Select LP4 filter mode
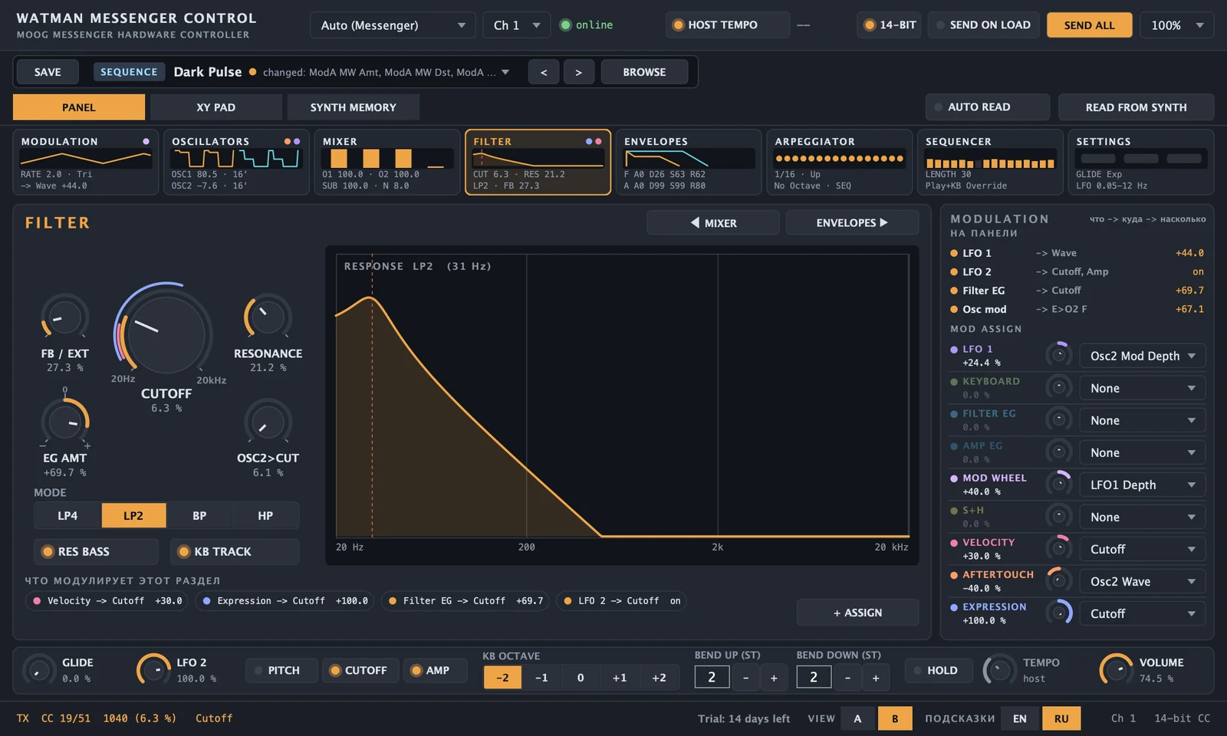 coord(67,516)
